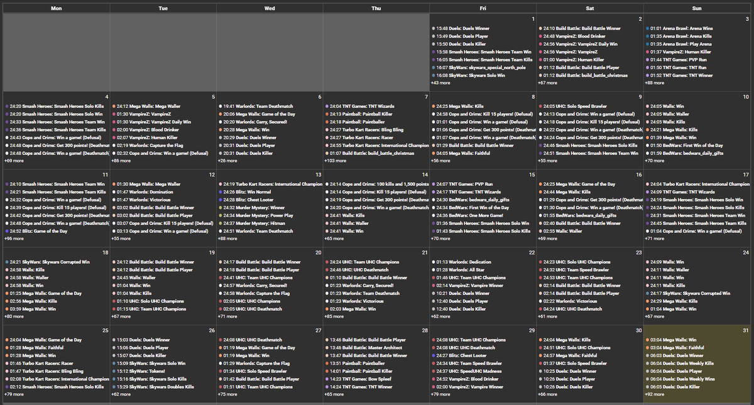Screen dimensions: 754x405
Task: Expand the '+66 more' link on Saturday the 30th
Action: (547, 394)
